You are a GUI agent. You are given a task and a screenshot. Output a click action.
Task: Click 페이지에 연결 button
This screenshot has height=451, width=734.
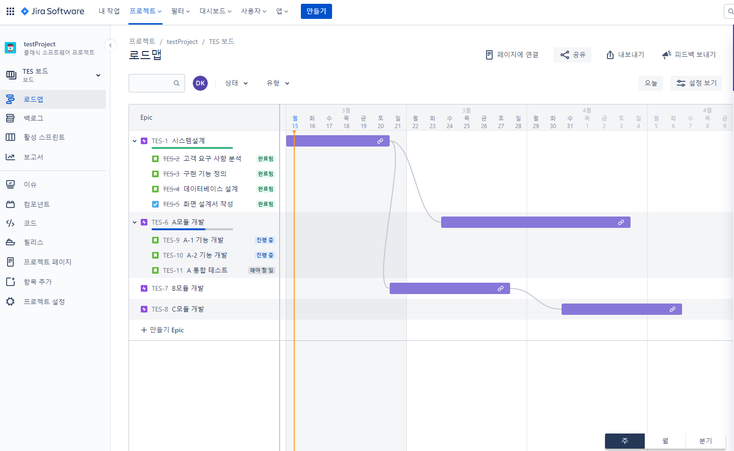[512, 55]
